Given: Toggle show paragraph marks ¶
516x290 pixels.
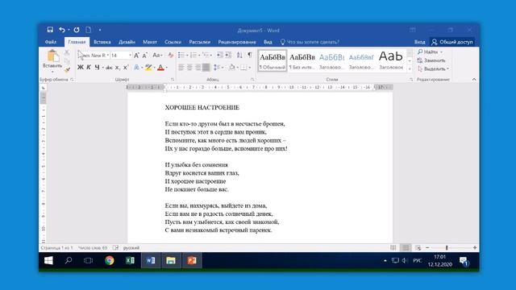Looking at the screenshot, I should [250, 55].
